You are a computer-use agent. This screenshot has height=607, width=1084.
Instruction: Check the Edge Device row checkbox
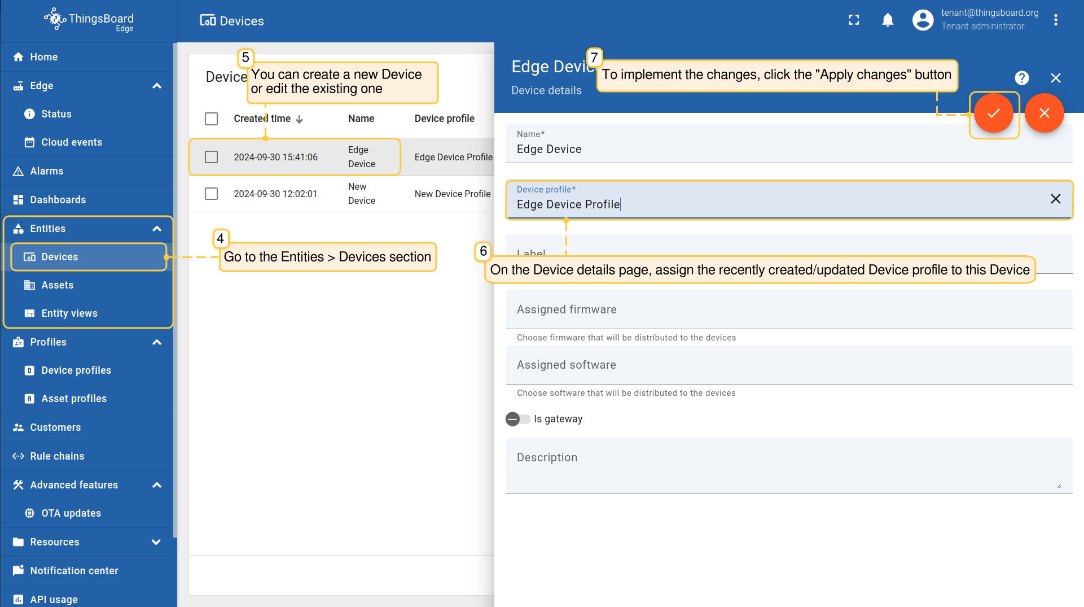[x=211, y=157]
